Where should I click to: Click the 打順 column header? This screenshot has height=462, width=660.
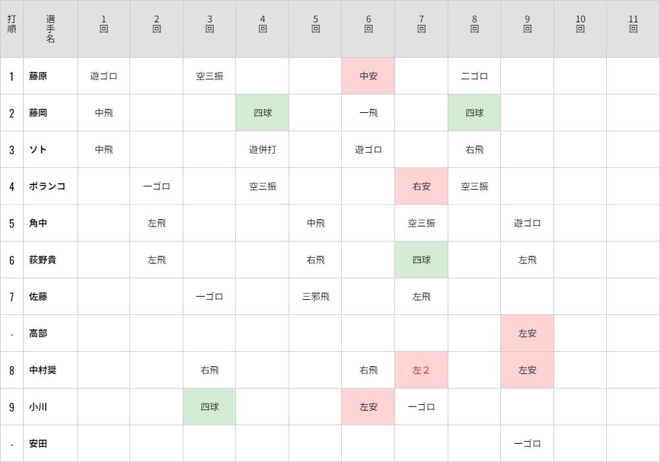tap(11, 24)
